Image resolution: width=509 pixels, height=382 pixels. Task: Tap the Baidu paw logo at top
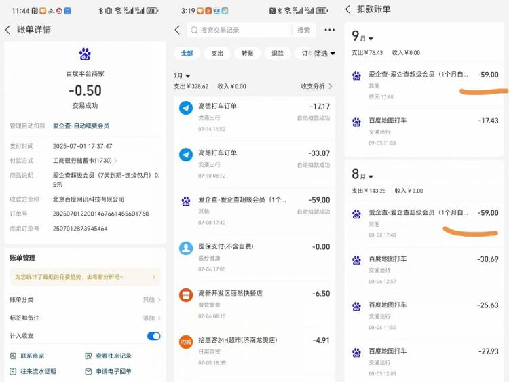85,54
